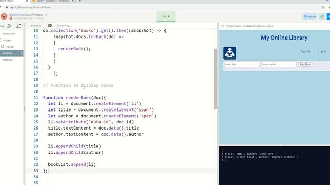Screen dimensions: 330x185
Task: Click the book title input field
Action: pos(242,64)
